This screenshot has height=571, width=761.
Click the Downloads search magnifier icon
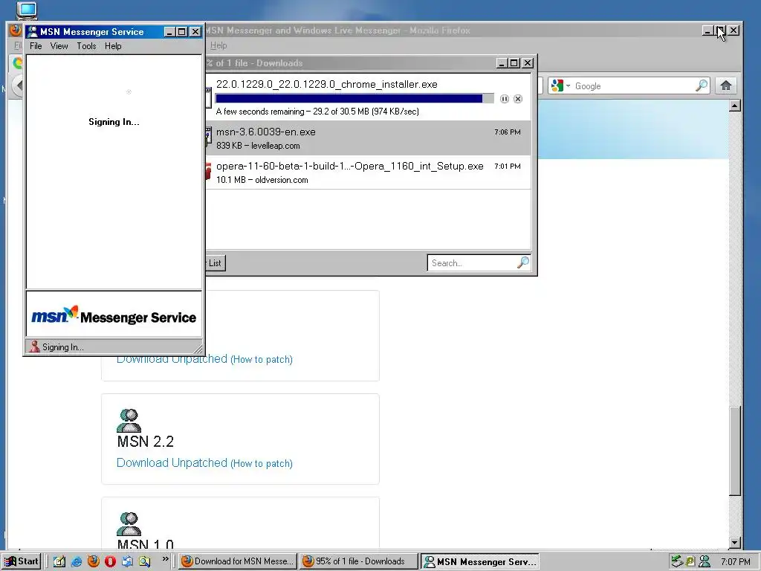tap(522, 262)
